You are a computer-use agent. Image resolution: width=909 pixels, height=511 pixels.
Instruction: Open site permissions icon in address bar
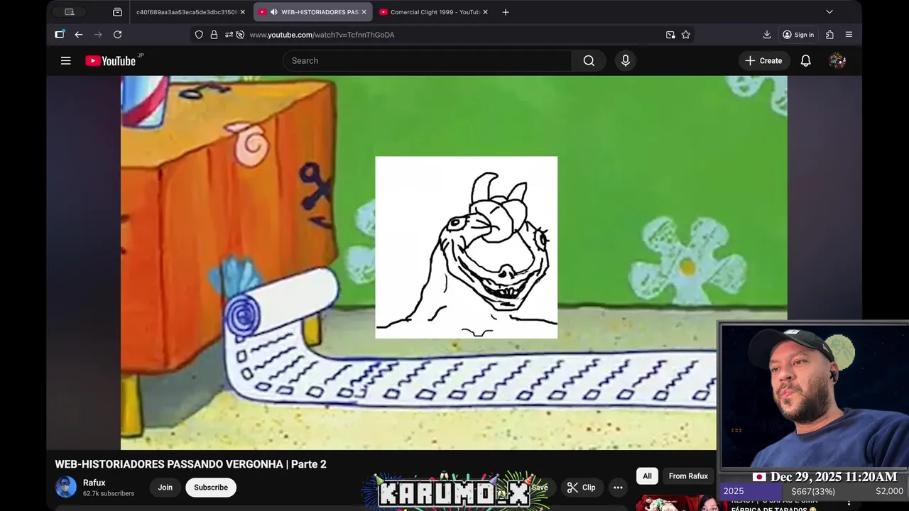tap(229, 35)
